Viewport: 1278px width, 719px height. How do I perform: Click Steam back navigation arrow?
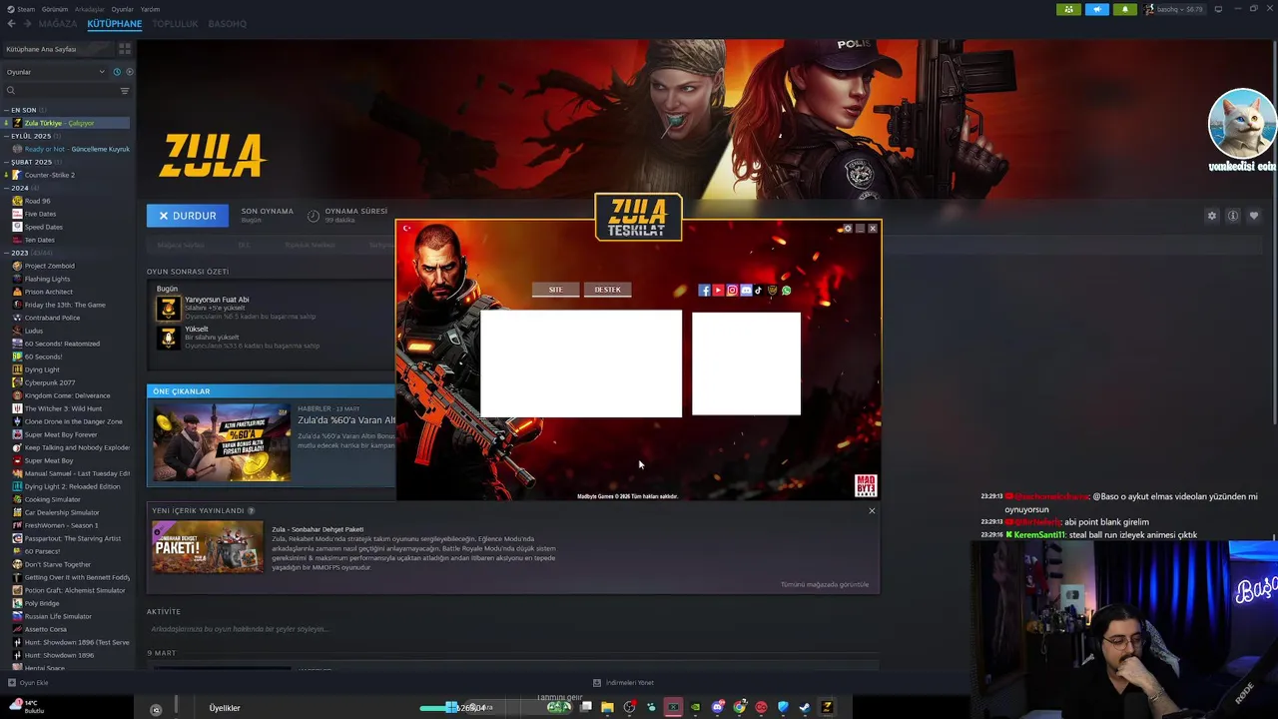point(12,23)
